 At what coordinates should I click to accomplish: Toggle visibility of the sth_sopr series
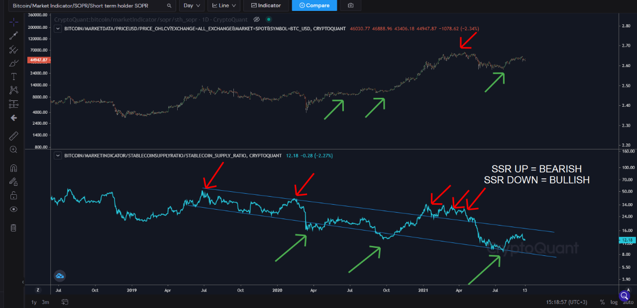(x=257, y=19)
